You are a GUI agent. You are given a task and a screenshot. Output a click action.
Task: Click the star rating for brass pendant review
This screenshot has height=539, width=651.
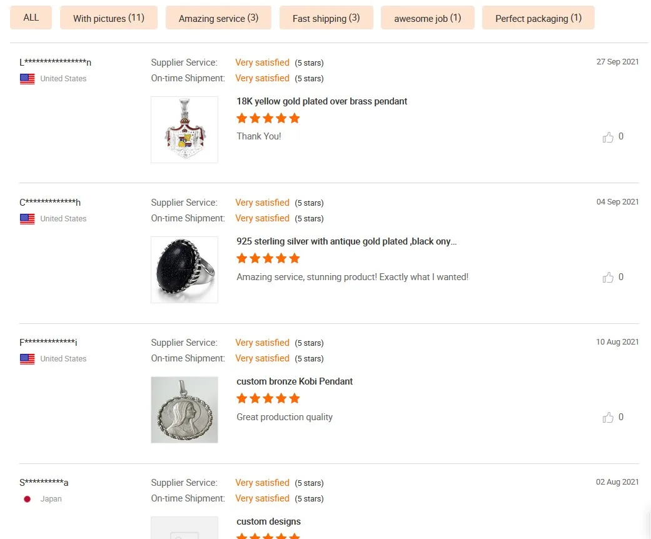[x=268, y=118]
